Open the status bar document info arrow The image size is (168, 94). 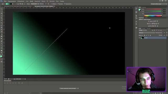[x=25, y=79]
